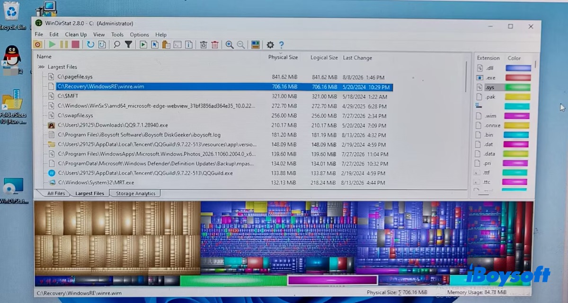Click the green Resume scan icon
This screenshot has height=303, width=568.
[x=52, y=44]
